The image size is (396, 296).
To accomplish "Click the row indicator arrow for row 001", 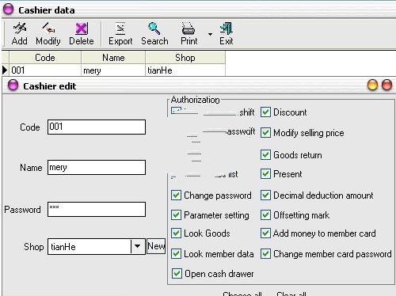I will click(x=5, y=70).
